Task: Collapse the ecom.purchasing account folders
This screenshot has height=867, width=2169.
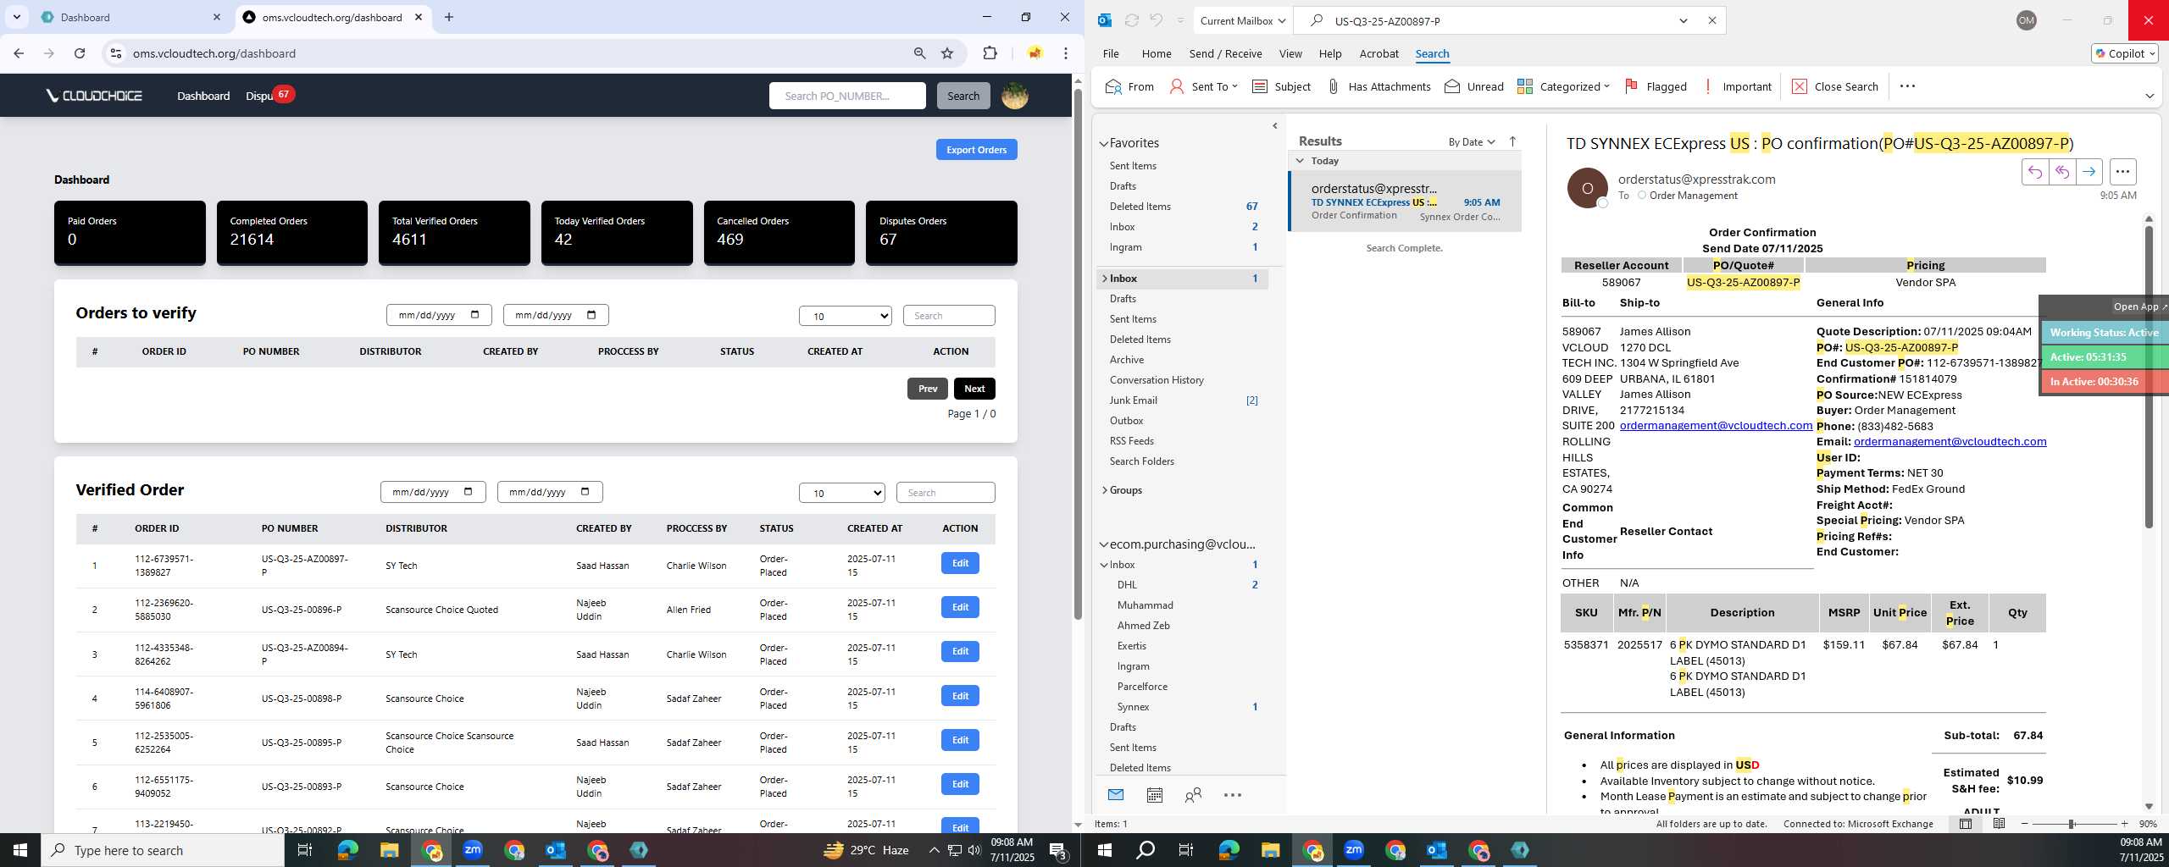Action: click(1104, 544)
